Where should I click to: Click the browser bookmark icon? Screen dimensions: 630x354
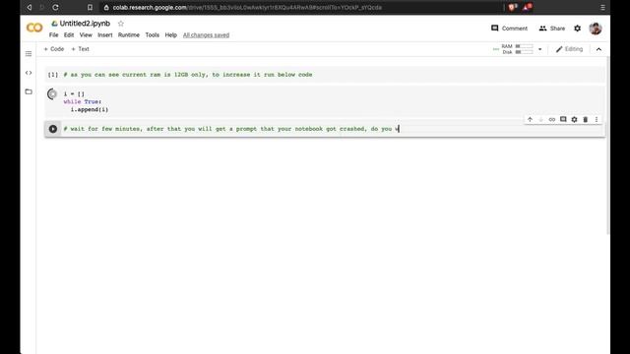coord(90,7)
